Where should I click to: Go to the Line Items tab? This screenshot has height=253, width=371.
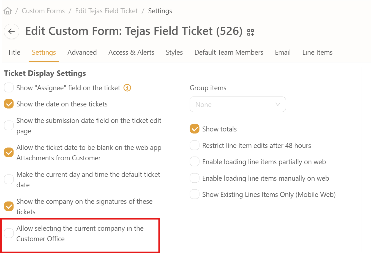317,53
